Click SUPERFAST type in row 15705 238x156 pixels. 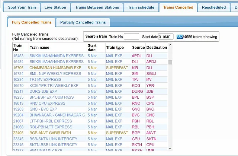[117, 68]
